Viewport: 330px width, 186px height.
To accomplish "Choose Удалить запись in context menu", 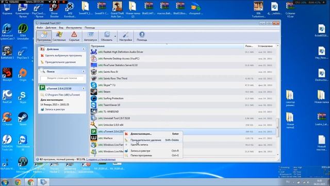I will (x=153, y=145).
